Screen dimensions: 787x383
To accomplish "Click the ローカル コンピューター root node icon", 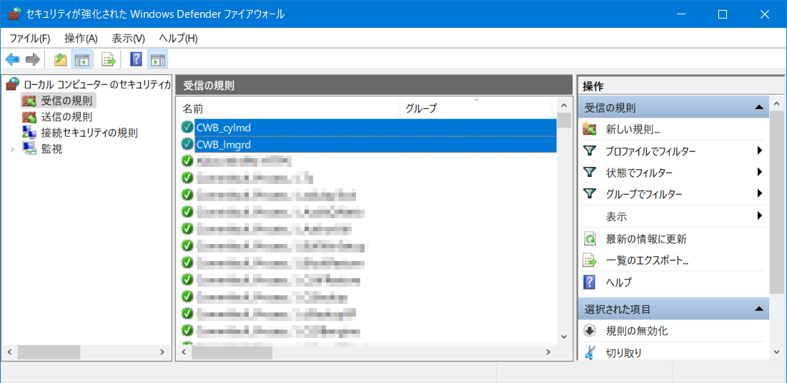I will pyautogui.click(x=14, y=84).
